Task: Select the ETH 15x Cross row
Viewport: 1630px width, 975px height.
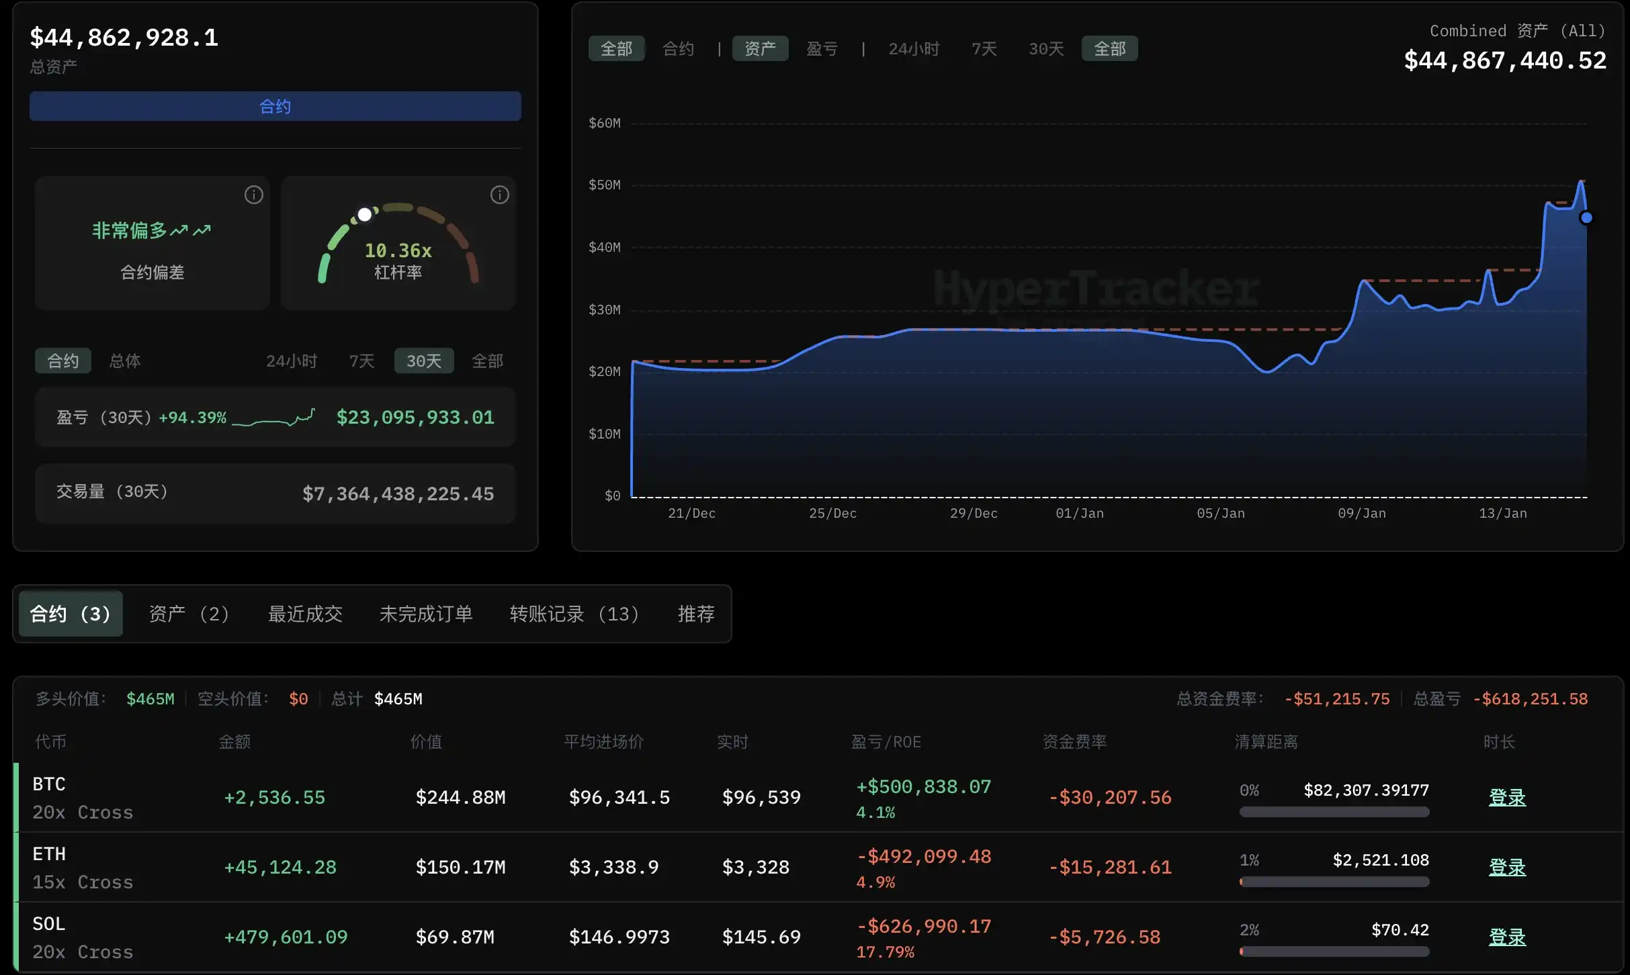Action: click(x=83, y=868)
